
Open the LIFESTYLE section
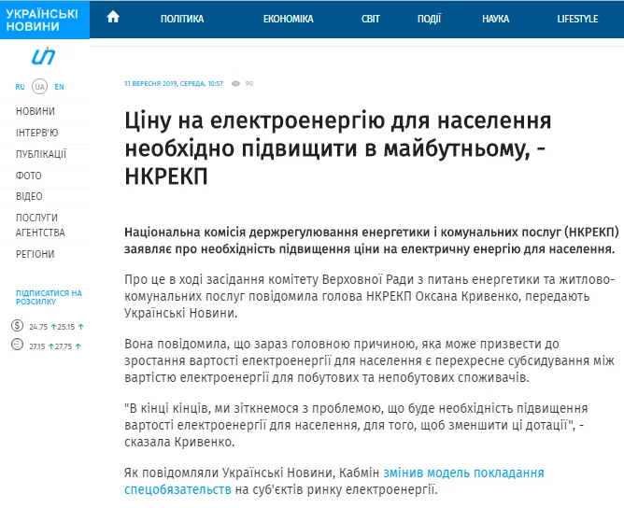point(577,19)
